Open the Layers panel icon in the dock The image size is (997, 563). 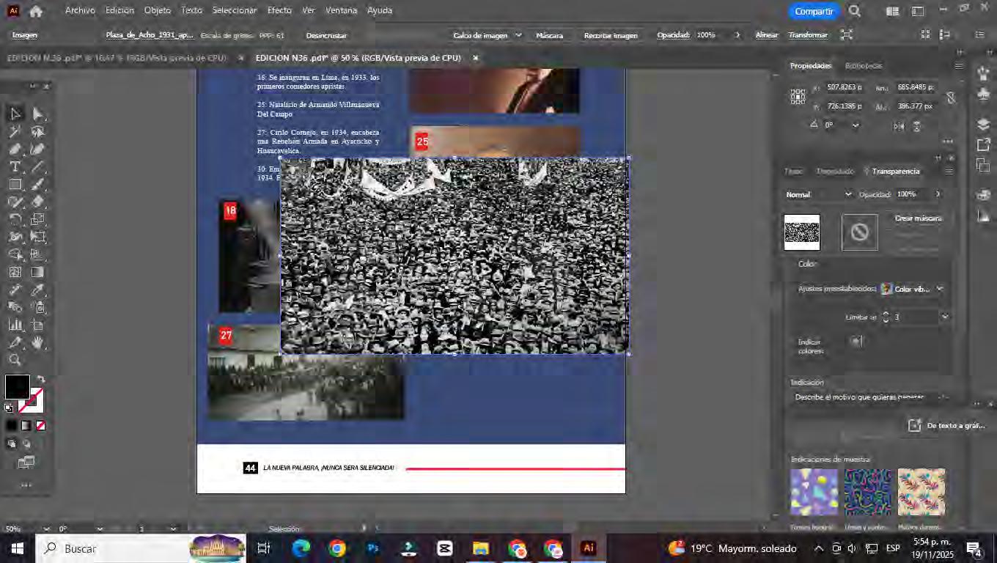(984, 124)
